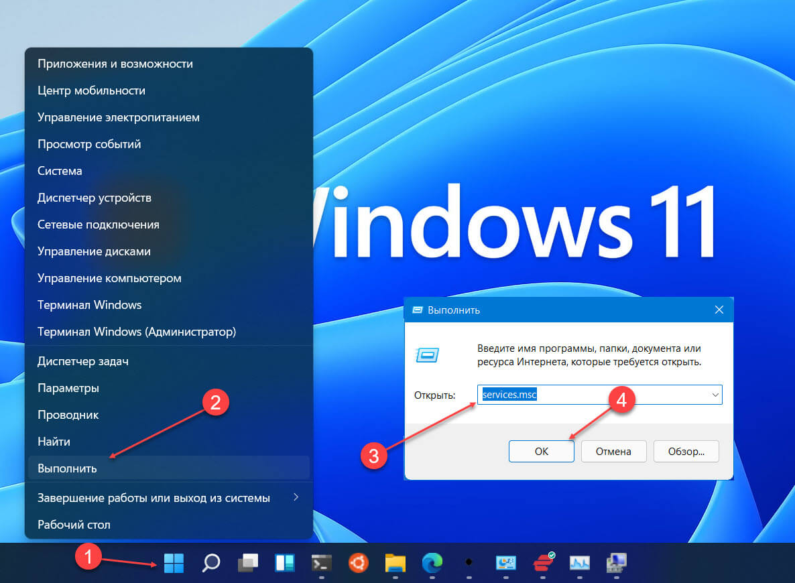Open performance monitor graph icon on taskbar

[x=580, y=563]
